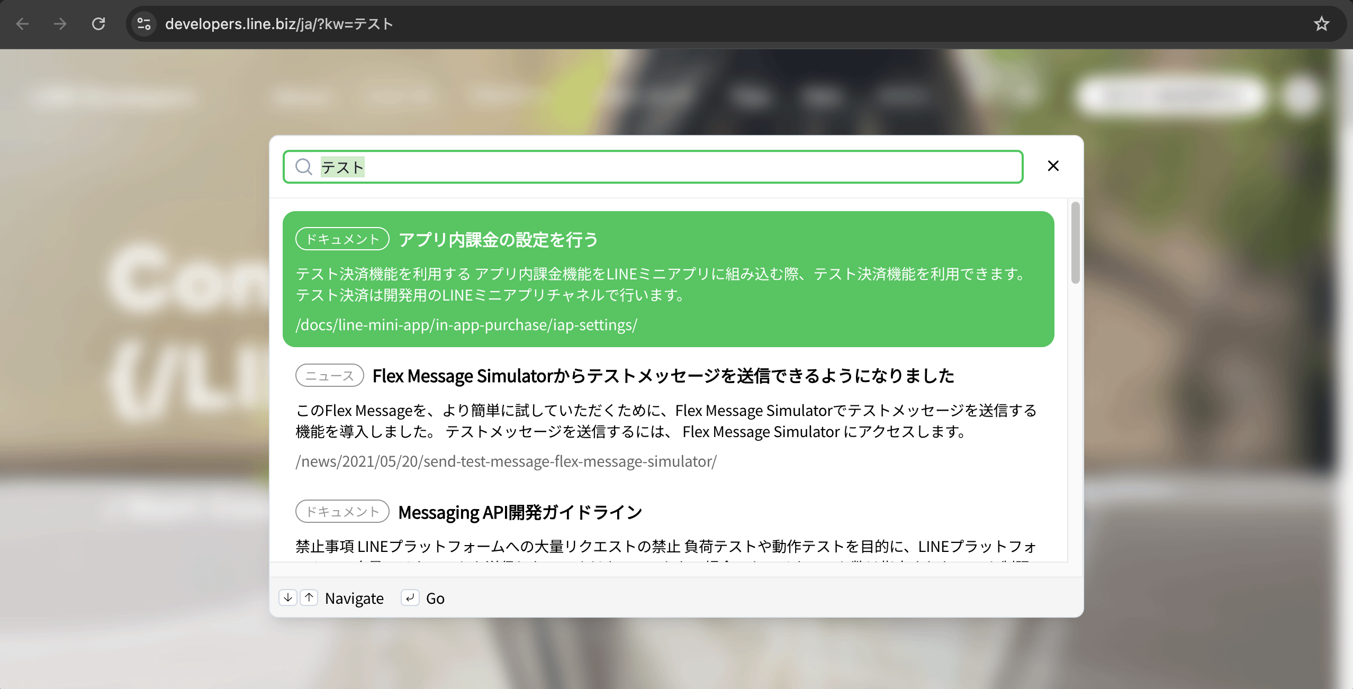Clear search query with the X icon
1353x689 pixels.
click(1053, 166)
